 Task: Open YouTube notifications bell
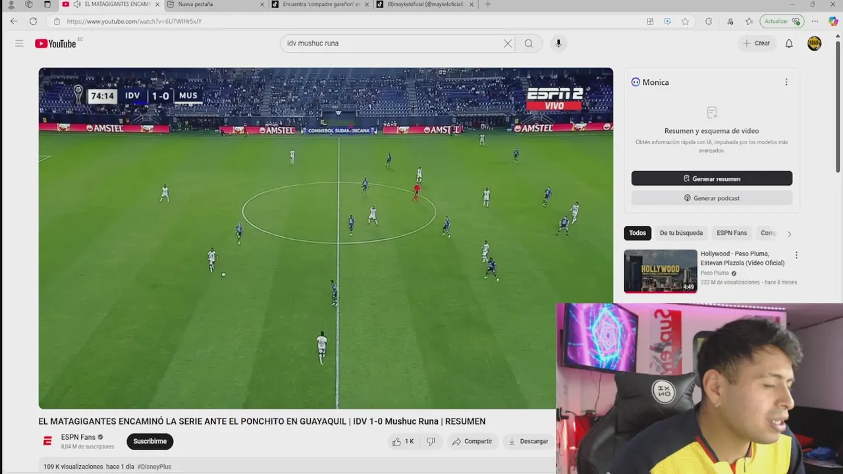pyautogui.click(x=789, y=43)
